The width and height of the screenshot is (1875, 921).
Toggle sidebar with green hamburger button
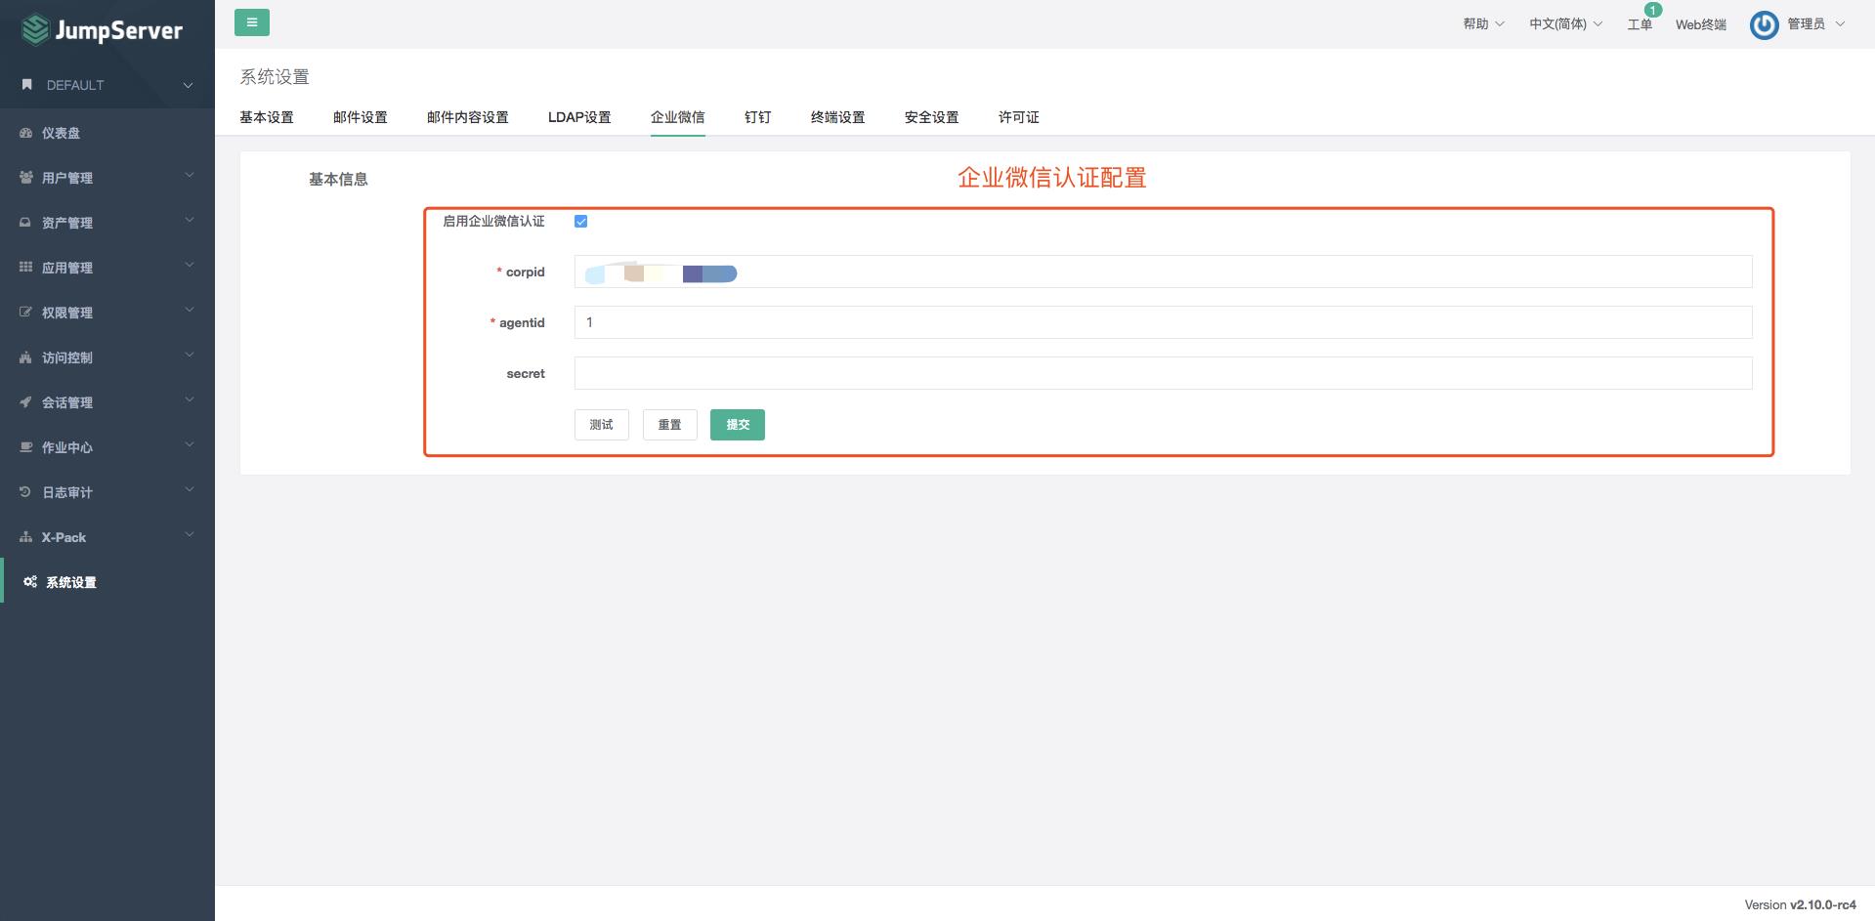(252, 22)
